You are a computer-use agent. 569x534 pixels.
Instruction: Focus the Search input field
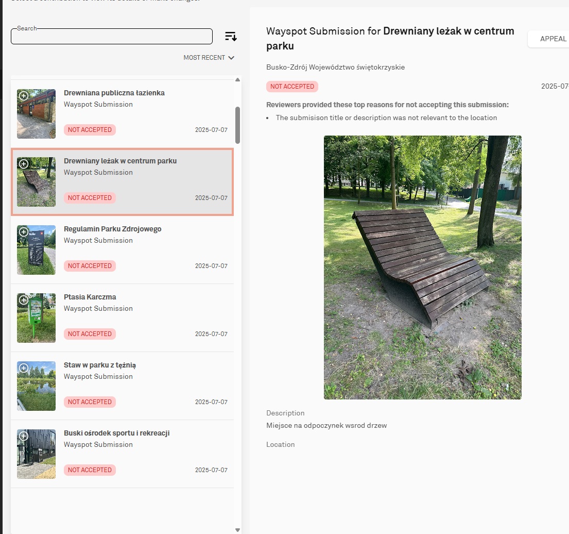point(112,36)
